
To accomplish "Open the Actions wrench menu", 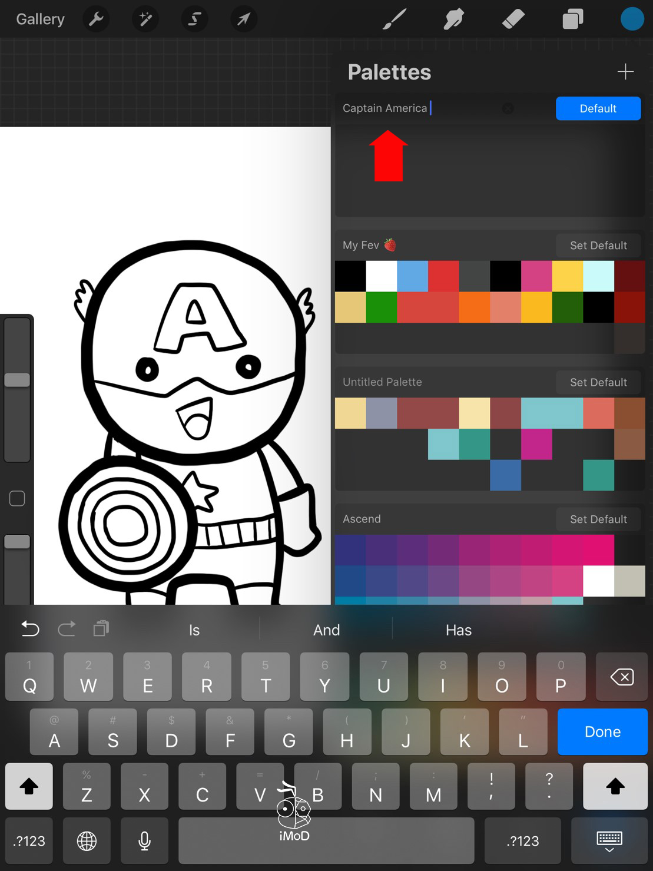I will [96, 19].
